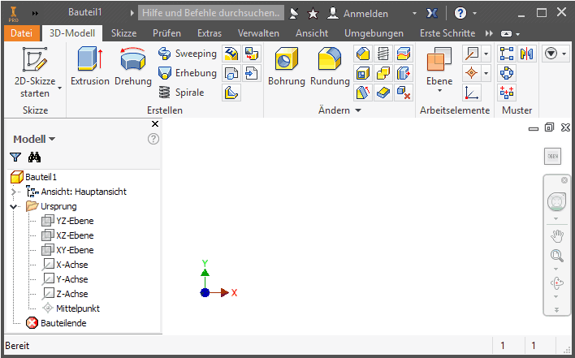The image size is (575, 358).
Task: Expand the Ansicht: Hauptansicht node
Action: (15, 192)
